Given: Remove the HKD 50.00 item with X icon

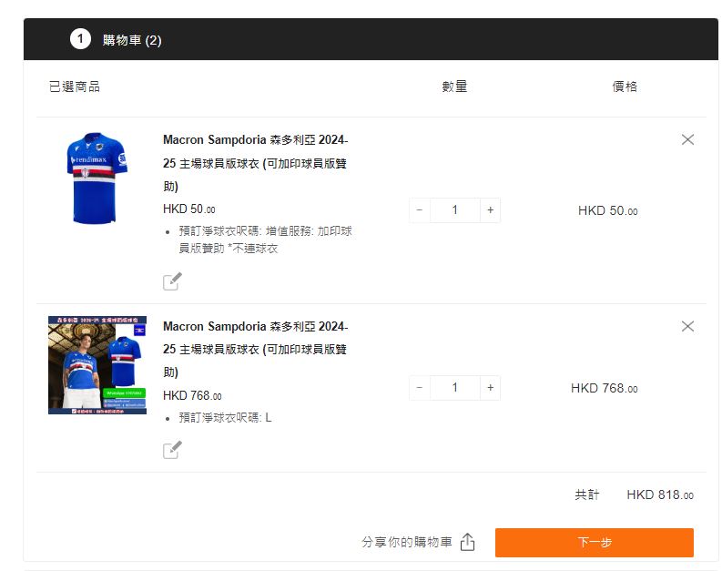Looking at the screenshot, I should 687,139.
